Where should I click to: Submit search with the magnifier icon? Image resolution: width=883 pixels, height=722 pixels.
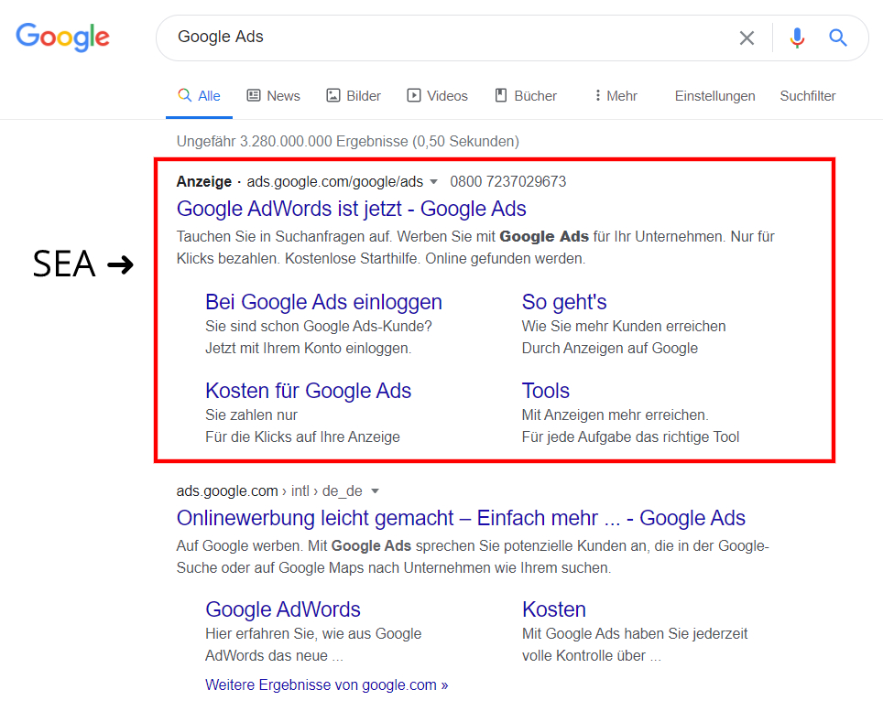(838, 38)
